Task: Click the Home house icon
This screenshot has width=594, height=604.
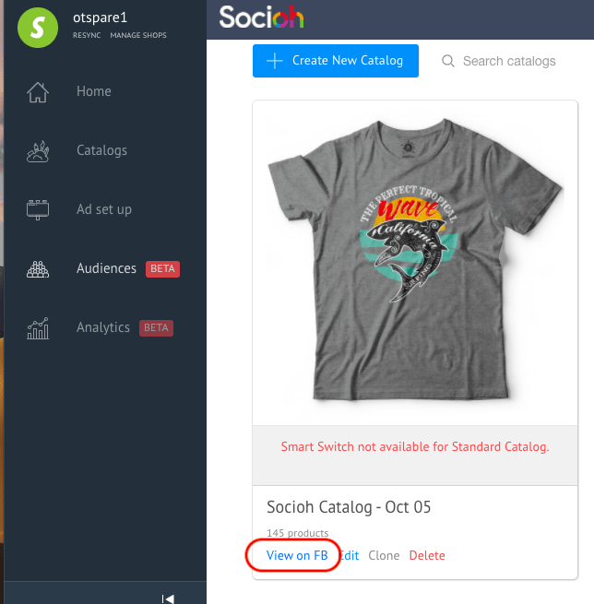Action: click(38, 92)
